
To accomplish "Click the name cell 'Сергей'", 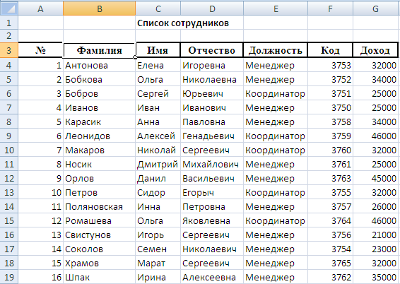I will [158, 93].
